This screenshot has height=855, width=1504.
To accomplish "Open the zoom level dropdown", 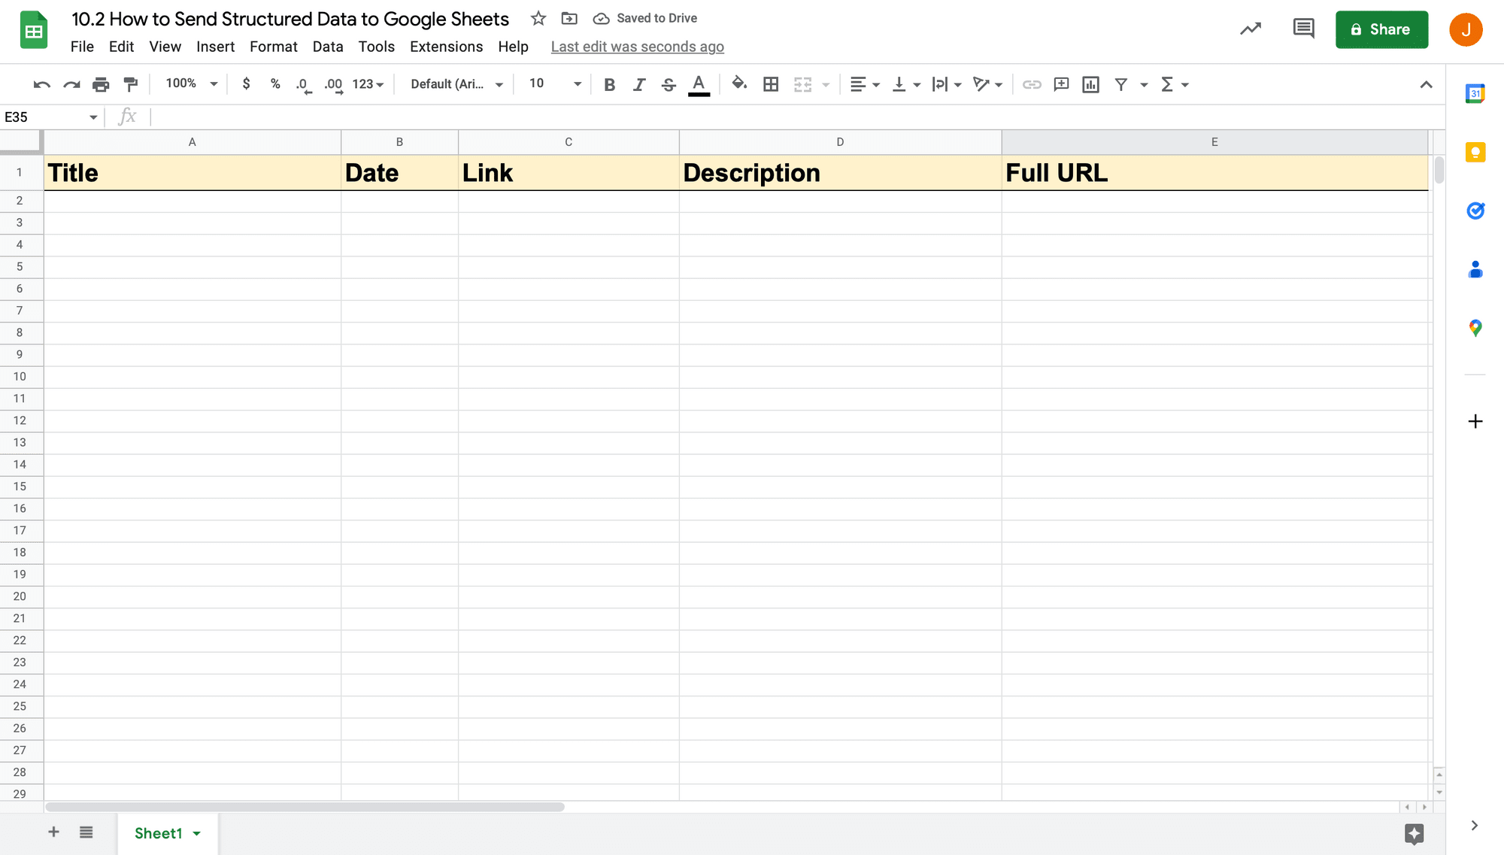I will pos(189,83).
